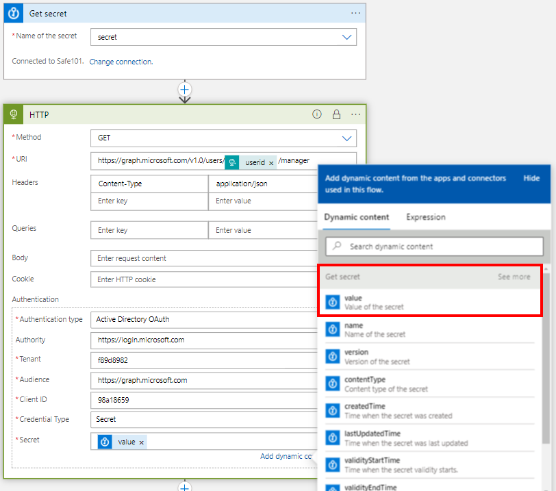Click the lock icon on HTTP step
This screenshot has height=491, width=556.
[336, 114]
